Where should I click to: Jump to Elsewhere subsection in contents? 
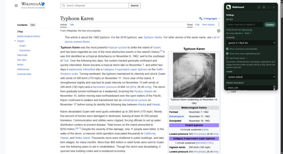point(25,51)
